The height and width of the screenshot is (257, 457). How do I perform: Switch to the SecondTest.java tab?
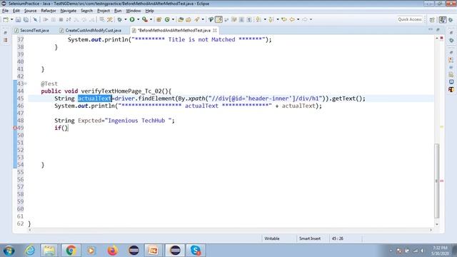(32, 30)
